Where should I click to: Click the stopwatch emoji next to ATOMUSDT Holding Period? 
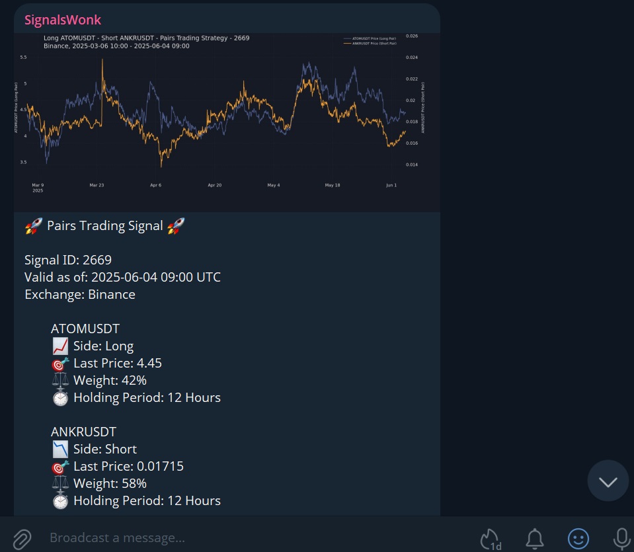pyautogui.click(x=60, y=397)
